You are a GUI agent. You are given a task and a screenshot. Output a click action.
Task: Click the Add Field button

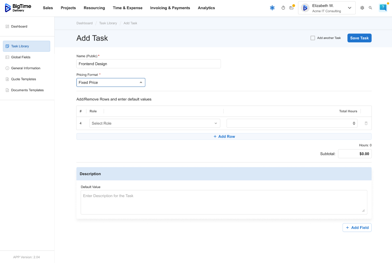[x=357, y=228]
